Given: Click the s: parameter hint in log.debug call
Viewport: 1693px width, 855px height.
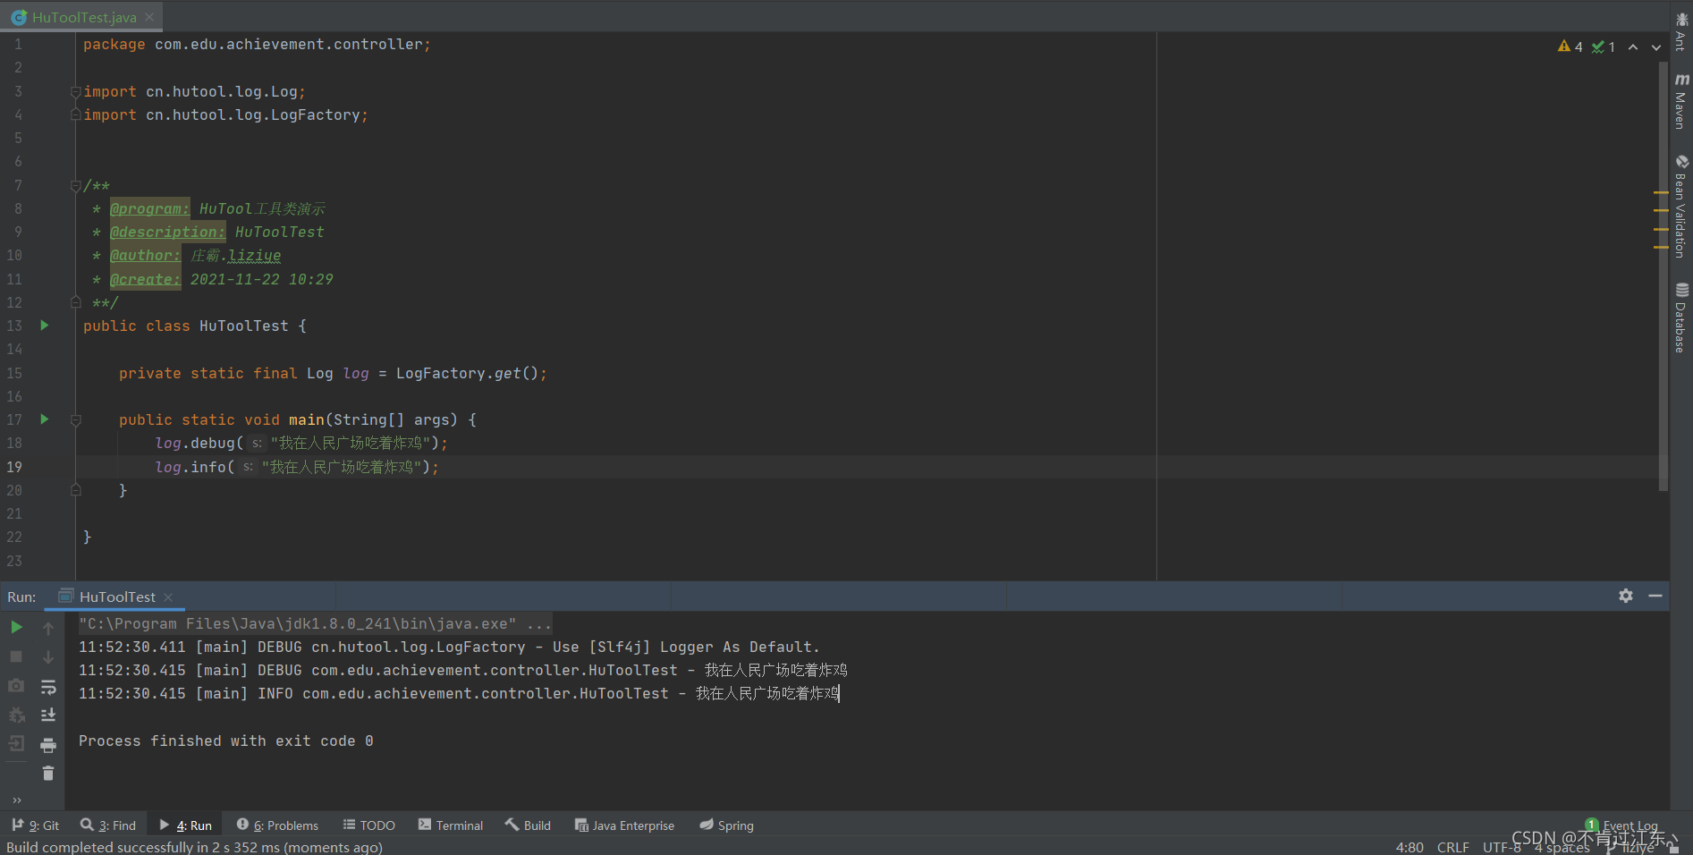Looking at the screenshot, I should [257, 444].
